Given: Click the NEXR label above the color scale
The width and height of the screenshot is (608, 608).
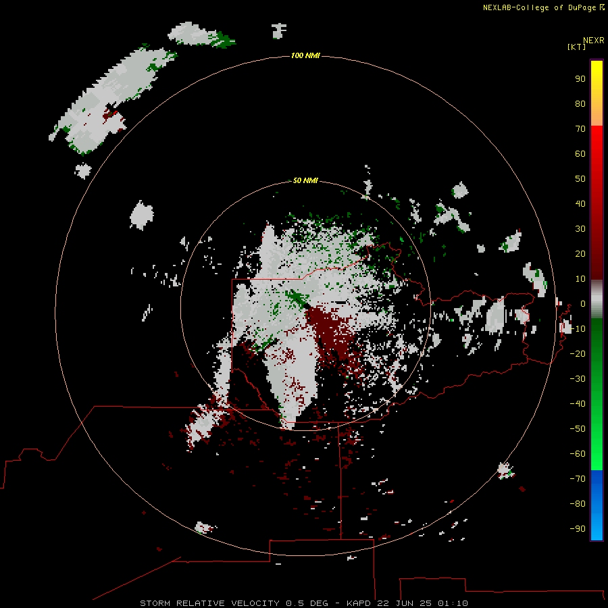Looking at the screenshot, I should (594, 41).
